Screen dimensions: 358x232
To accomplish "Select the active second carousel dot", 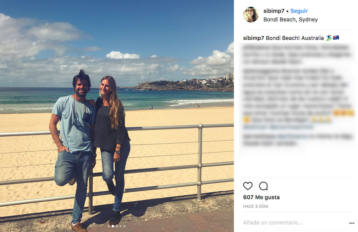I will pos(113,226).
